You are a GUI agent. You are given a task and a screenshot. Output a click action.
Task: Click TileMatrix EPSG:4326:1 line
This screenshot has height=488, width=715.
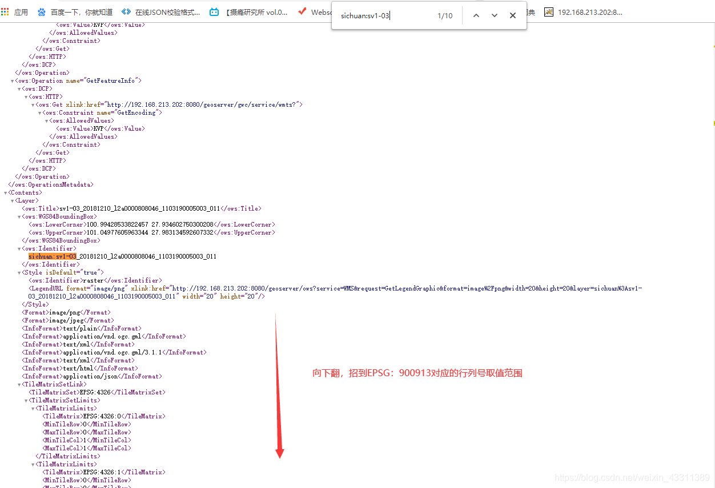[x=104, y=473]
